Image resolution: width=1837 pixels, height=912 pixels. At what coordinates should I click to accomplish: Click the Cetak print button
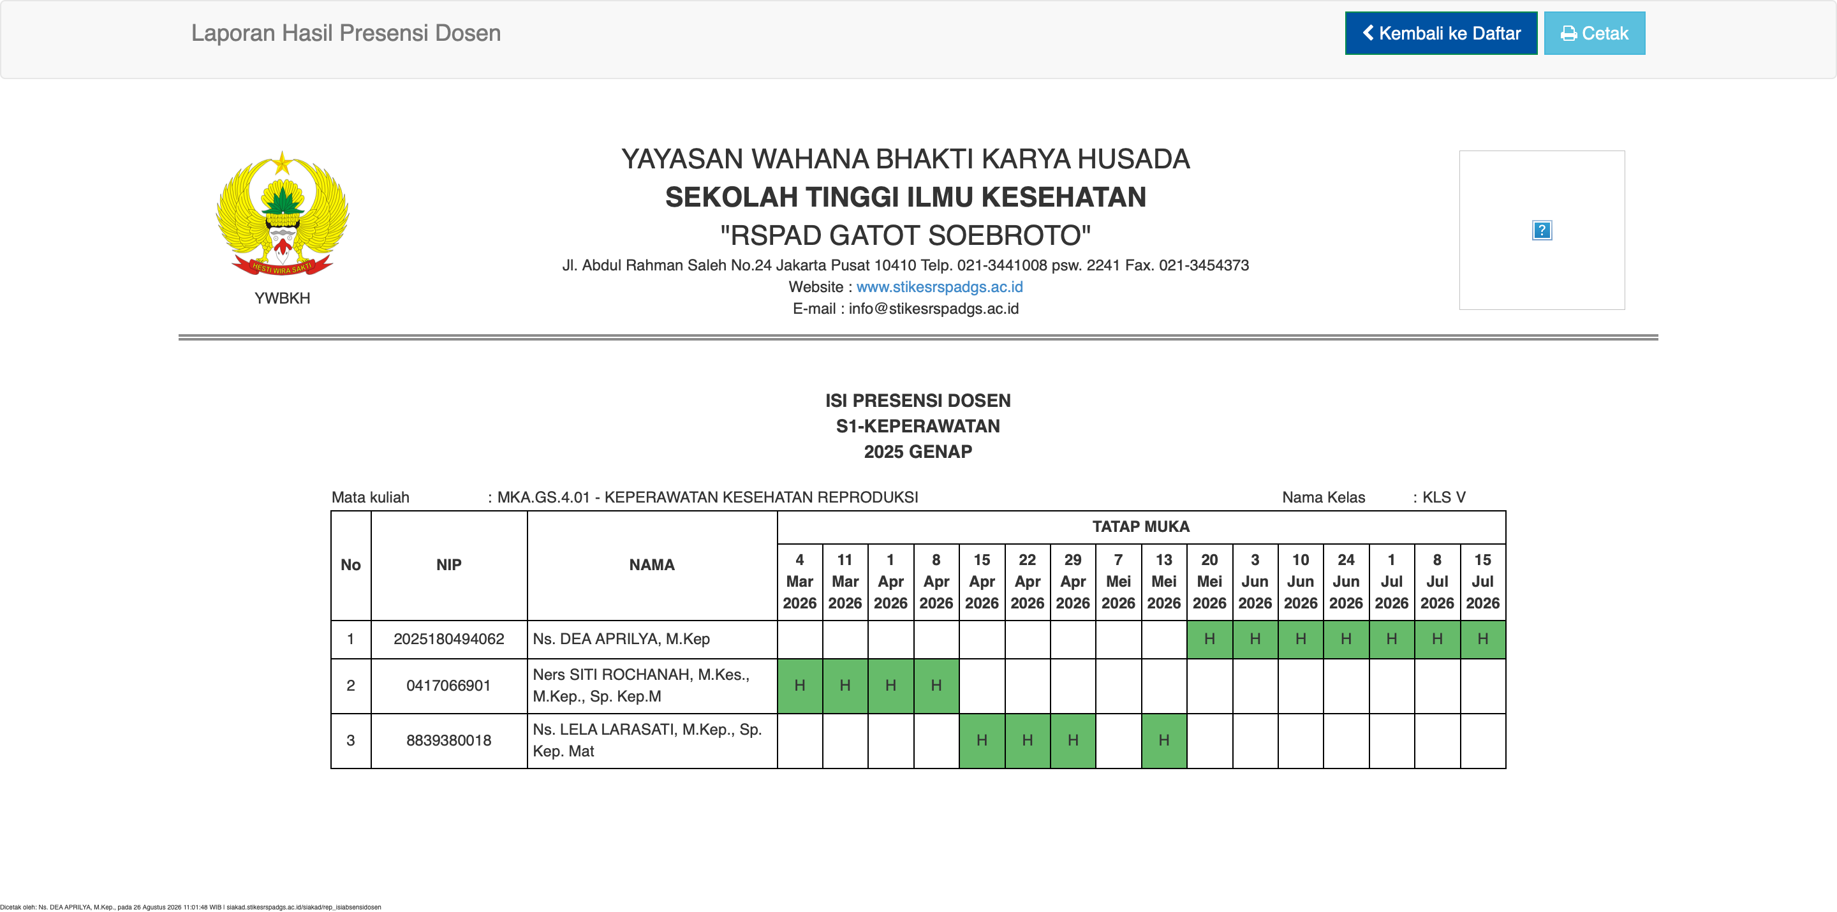coord(1594,33)
